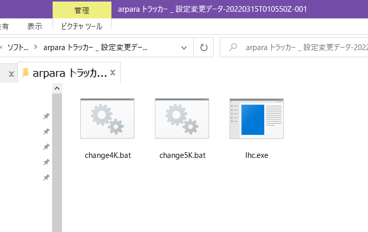The width and height of the screenshot is (368, 232).
Task: Open the 共有 ribbon tab
Action: tap(4, 26)
